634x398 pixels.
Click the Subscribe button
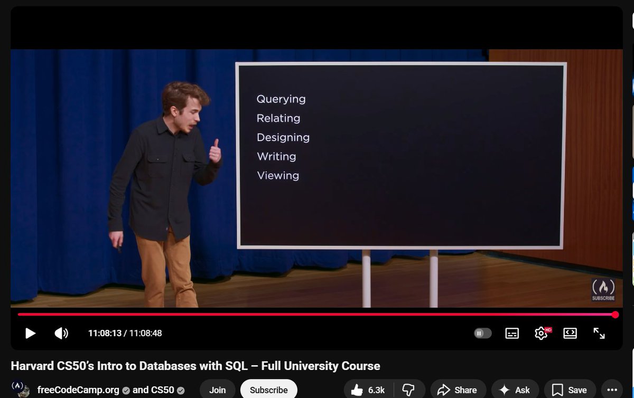[x=268, y=390]
